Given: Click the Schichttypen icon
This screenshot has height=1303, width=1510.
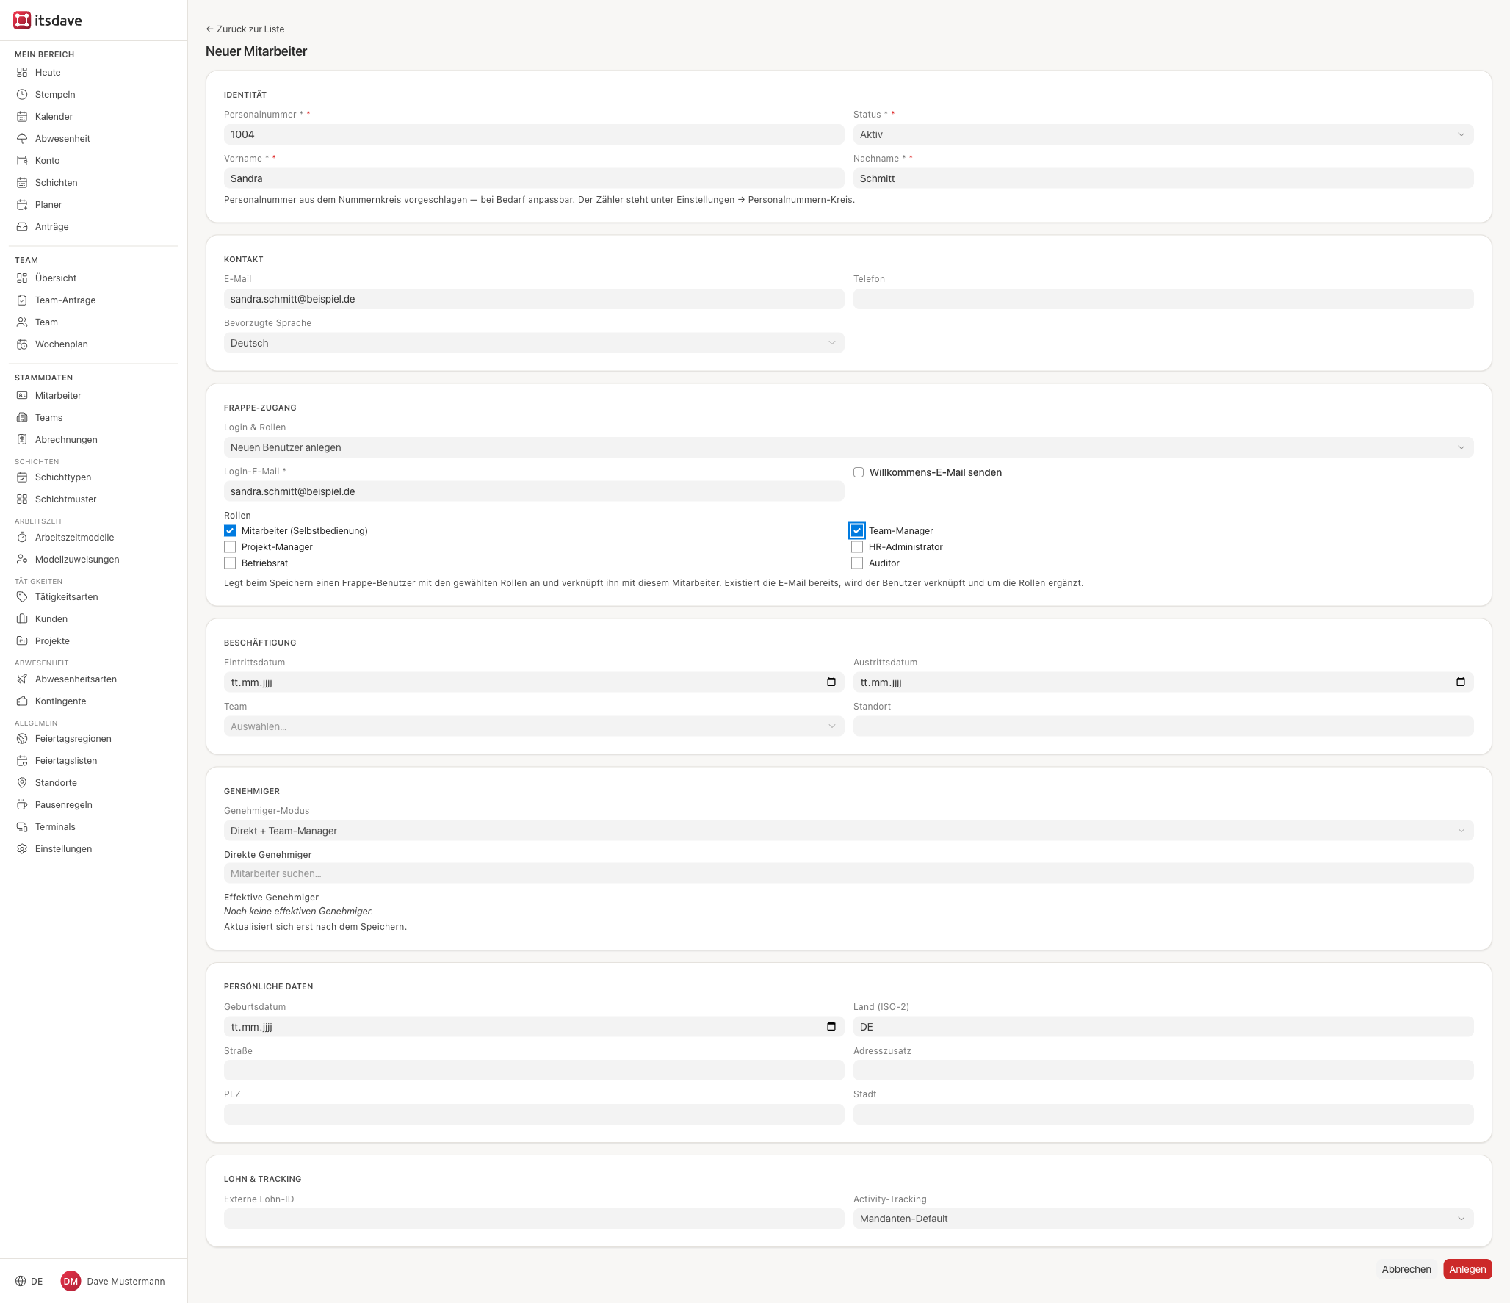Looking at the screenshot, I should pos(22,477).
